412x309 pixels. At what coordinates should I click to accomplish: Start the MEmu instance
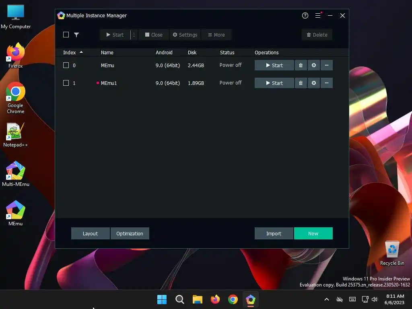pyautogui.click(x=274, y=65)
